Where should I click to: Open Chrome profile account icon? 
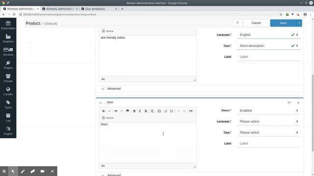(x=305, y=14)
